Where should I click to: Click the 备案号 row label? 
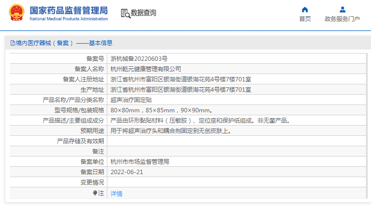pos(95,59)
